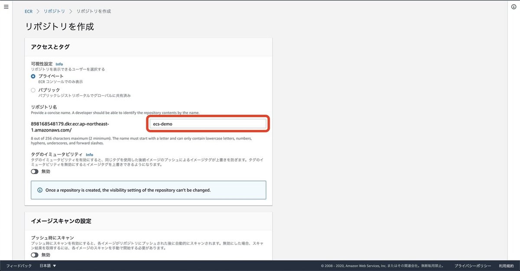Open the プライバシーポリシー footer link
The height and width of the screenshot is (271, 520).
click(473, 266)
